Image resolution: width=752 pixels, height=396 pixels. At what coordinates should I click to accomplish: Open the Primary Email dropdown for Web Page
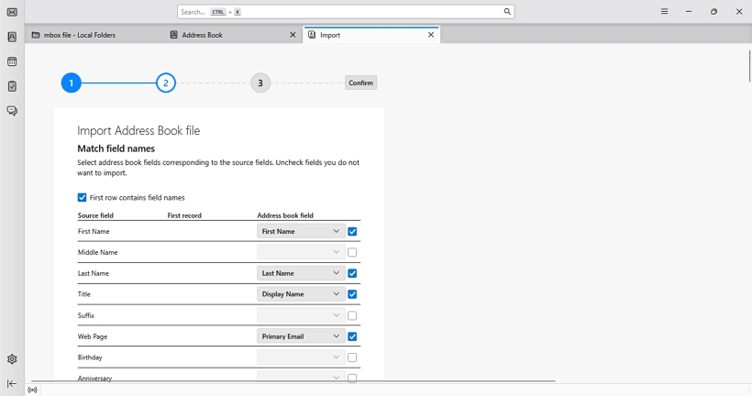(x=301, y=336)
